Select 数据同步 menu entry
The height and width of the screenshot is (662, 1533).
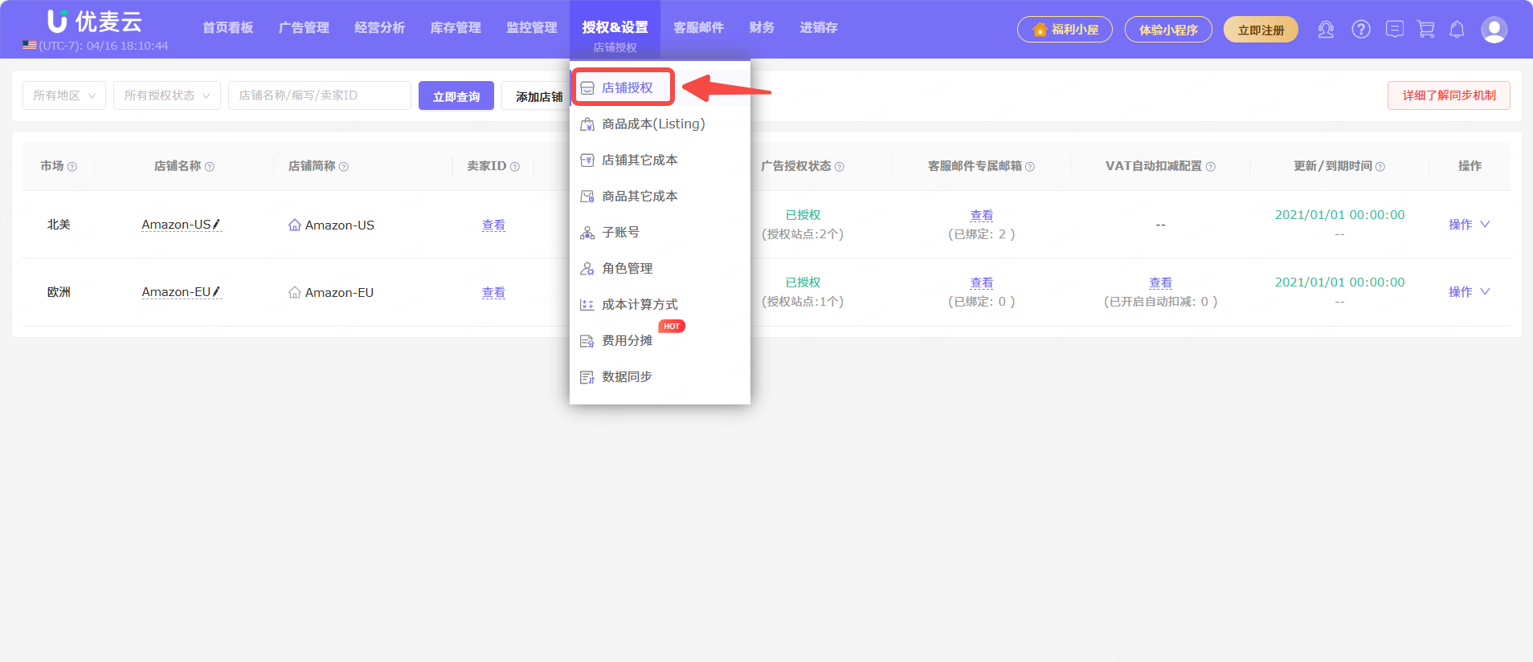[x=660, y=376]
